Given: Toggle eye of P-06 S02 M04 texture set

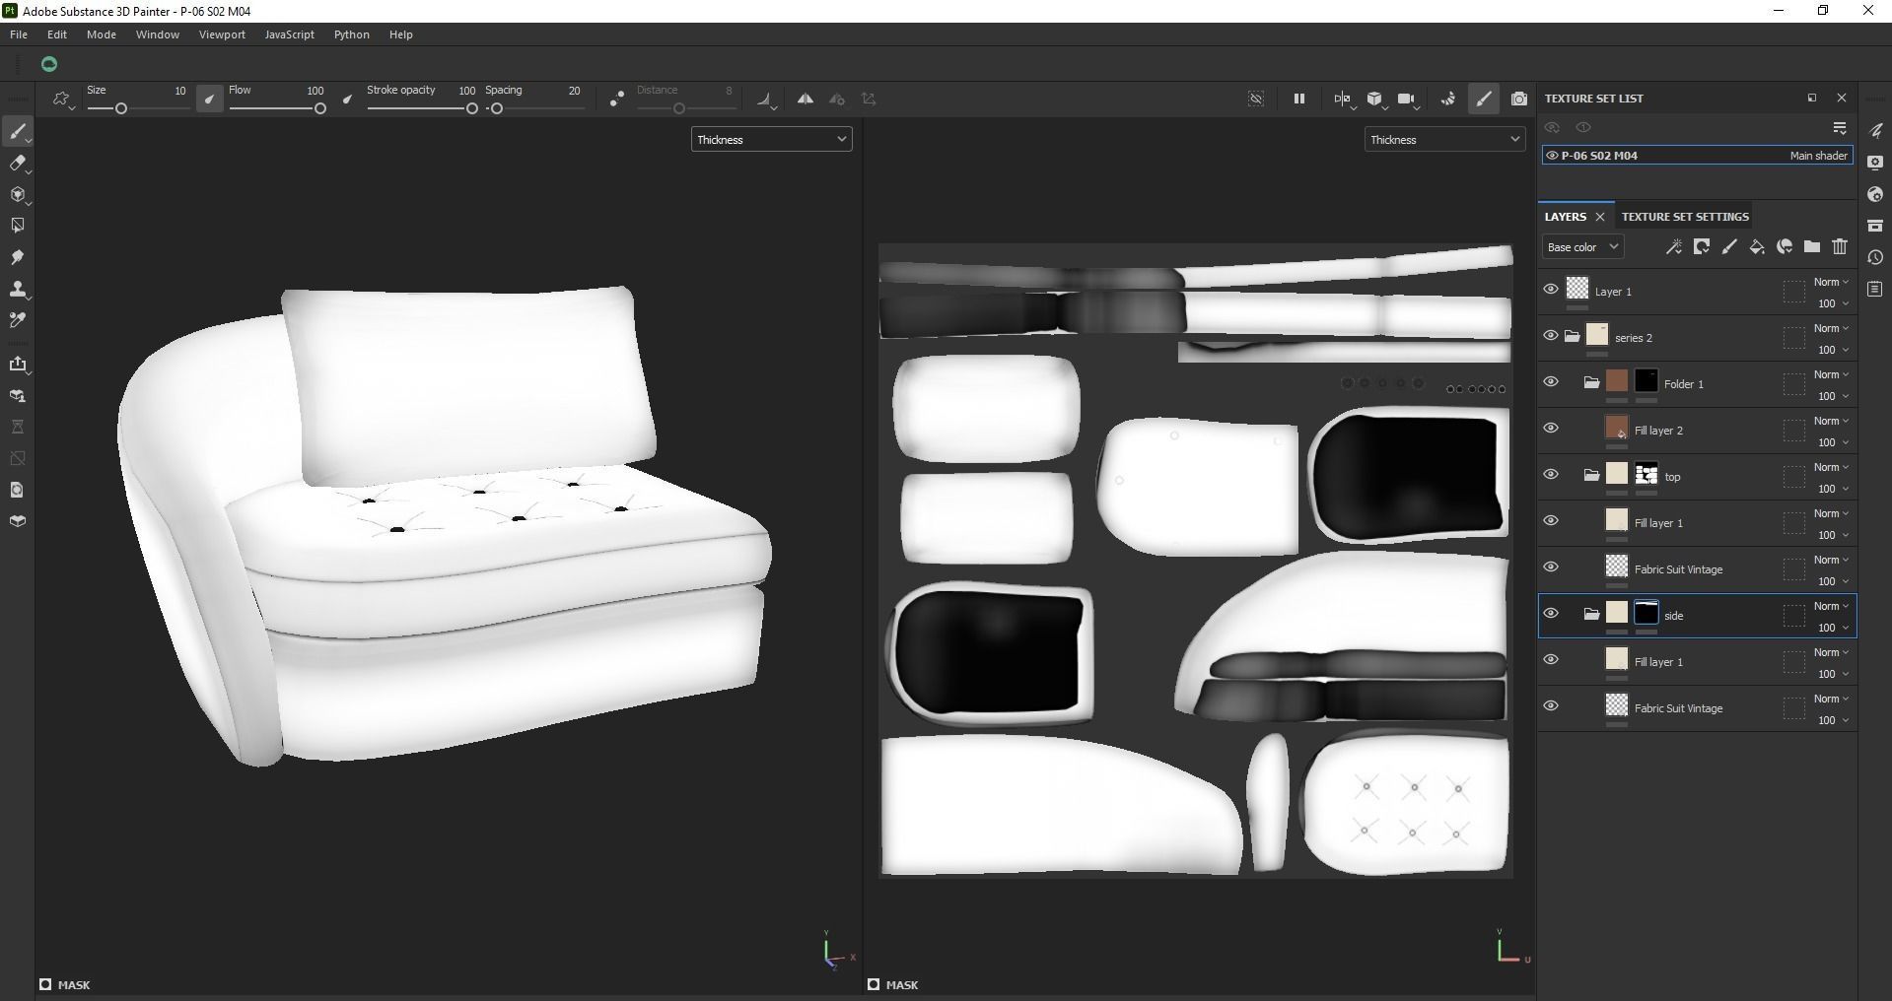Looking at the screenshot, I should [x=1552, y=156].
